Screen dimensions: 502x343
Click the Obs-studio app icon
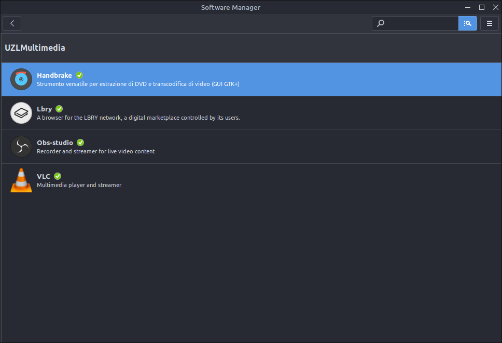point(21,147)
